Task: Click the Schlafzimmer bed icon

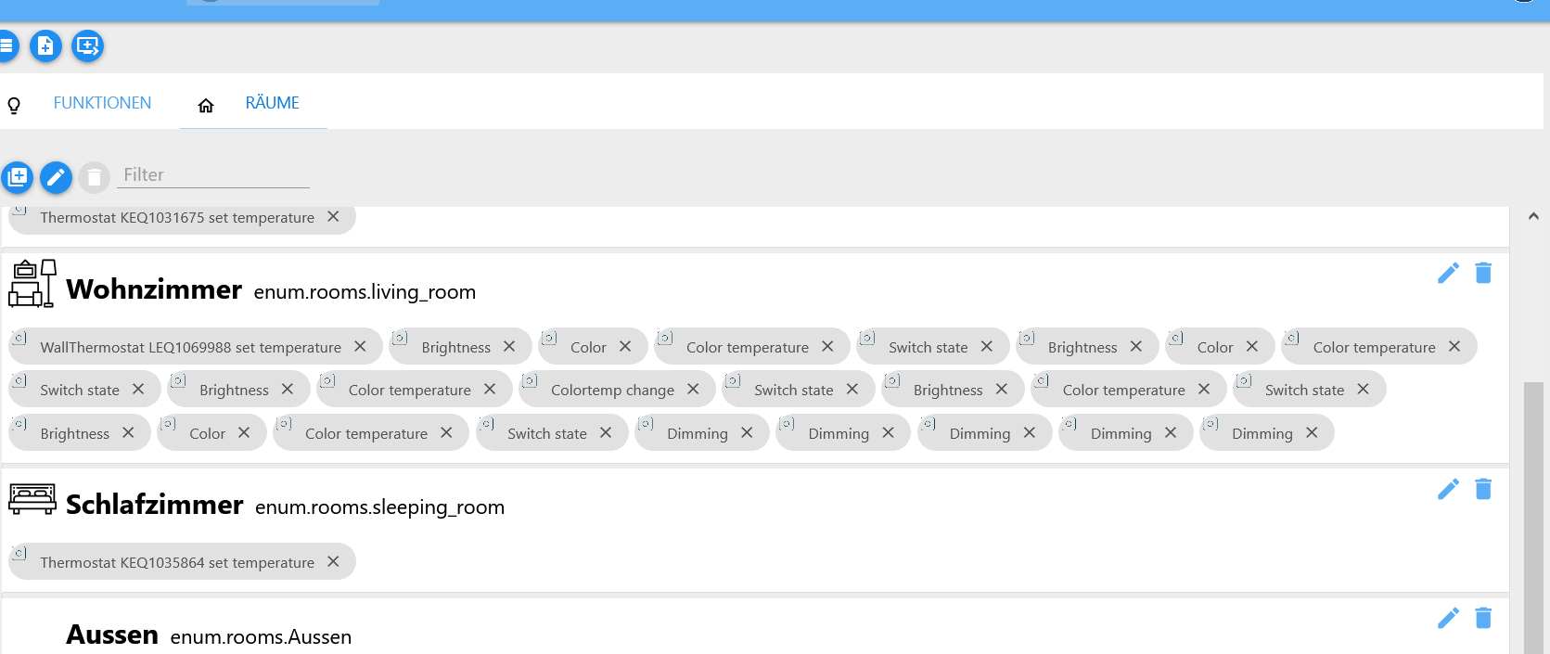Action: click(x=32, y=499)
